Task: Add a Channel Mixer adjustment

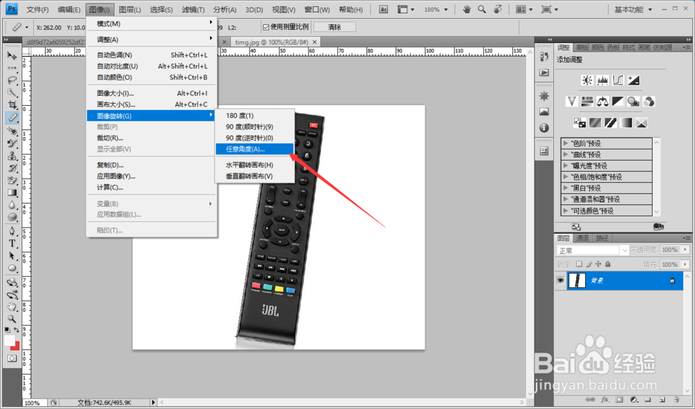Action: pyautogui.click(x=649, y=102)
